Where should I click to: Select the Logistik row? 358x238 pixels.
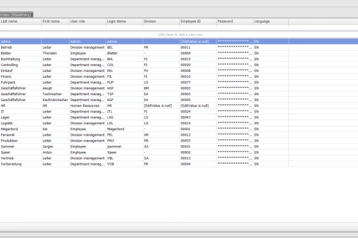tap(179, 123)
